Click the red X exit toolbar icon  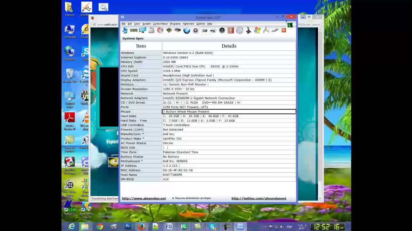284,30
